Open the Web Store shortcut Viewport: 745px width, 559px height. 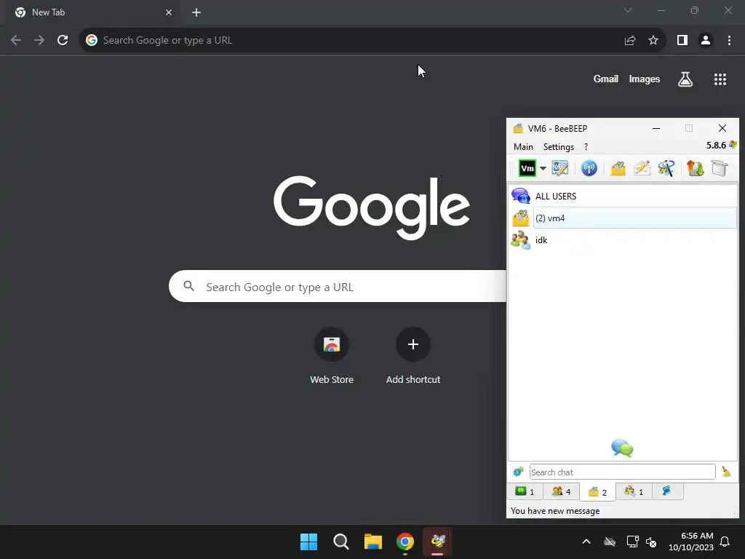pyautogui.click(x=332, y=356)
